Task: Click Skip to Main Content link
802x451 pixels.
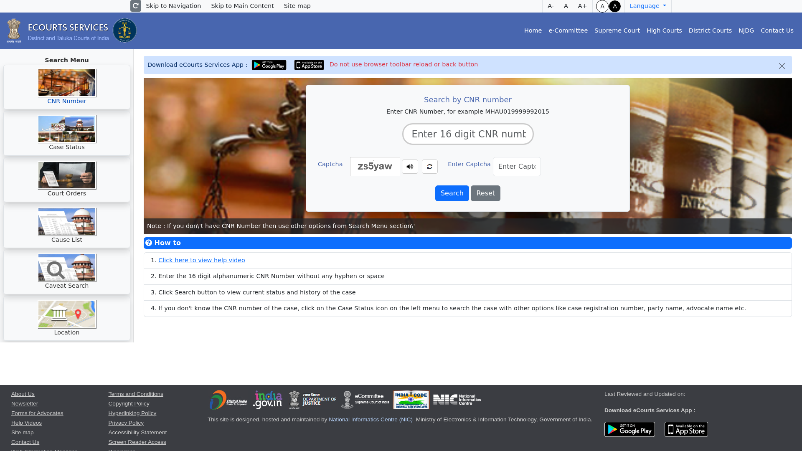Action: [242, 6]
